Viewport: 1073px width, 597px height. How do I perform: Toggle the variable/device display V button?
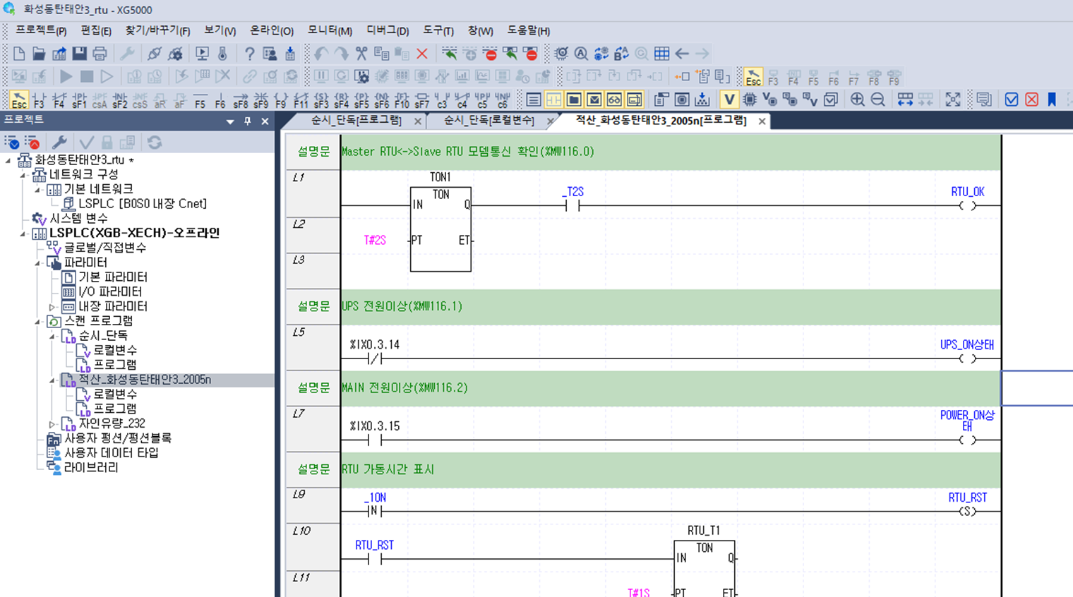point(730,99)
